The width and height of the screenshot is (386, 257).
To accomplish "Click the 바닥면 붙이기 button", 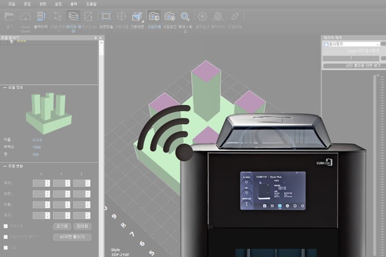I will coord(72,237).
